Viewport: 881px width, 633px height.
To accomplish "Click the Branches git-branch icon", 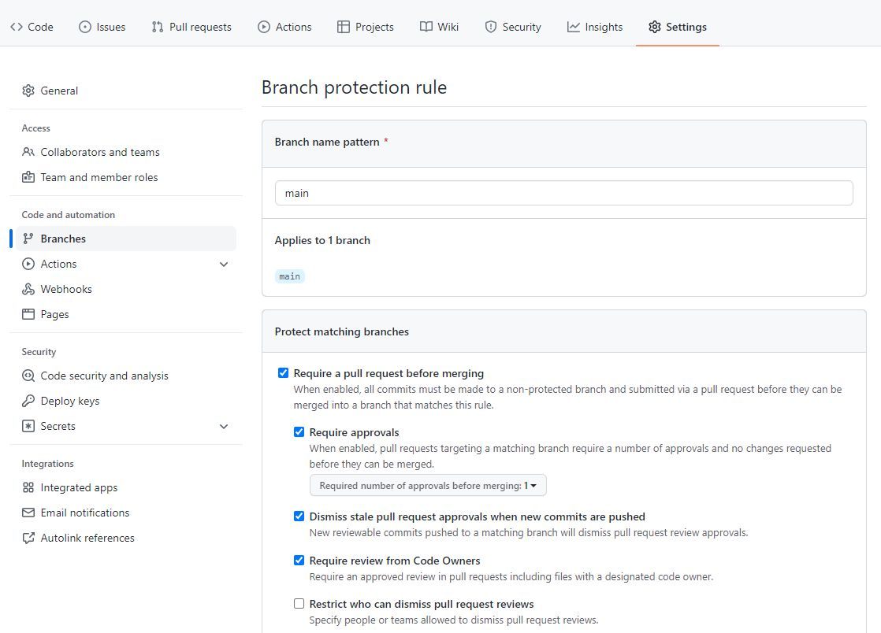I will [x=28, y=239].
